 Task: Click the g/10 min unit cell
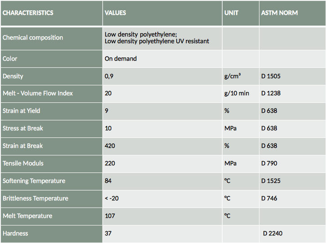[x=237, y=93]
